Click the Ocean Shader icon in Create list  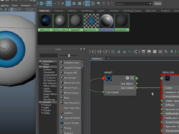62,123
